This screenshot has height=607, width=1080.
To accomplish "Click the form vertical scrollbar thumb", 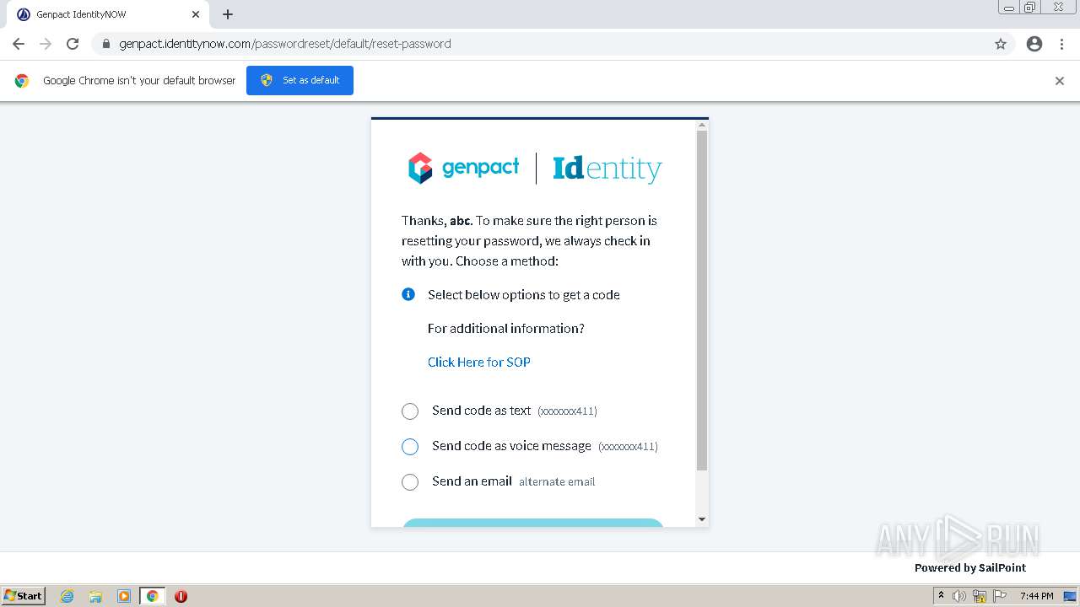I will [702, 301].
